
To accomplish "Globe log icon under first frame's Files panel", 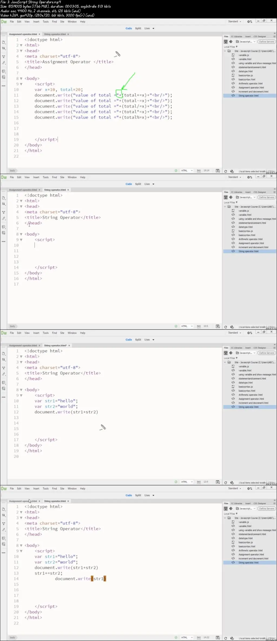I will click(232, 171).
